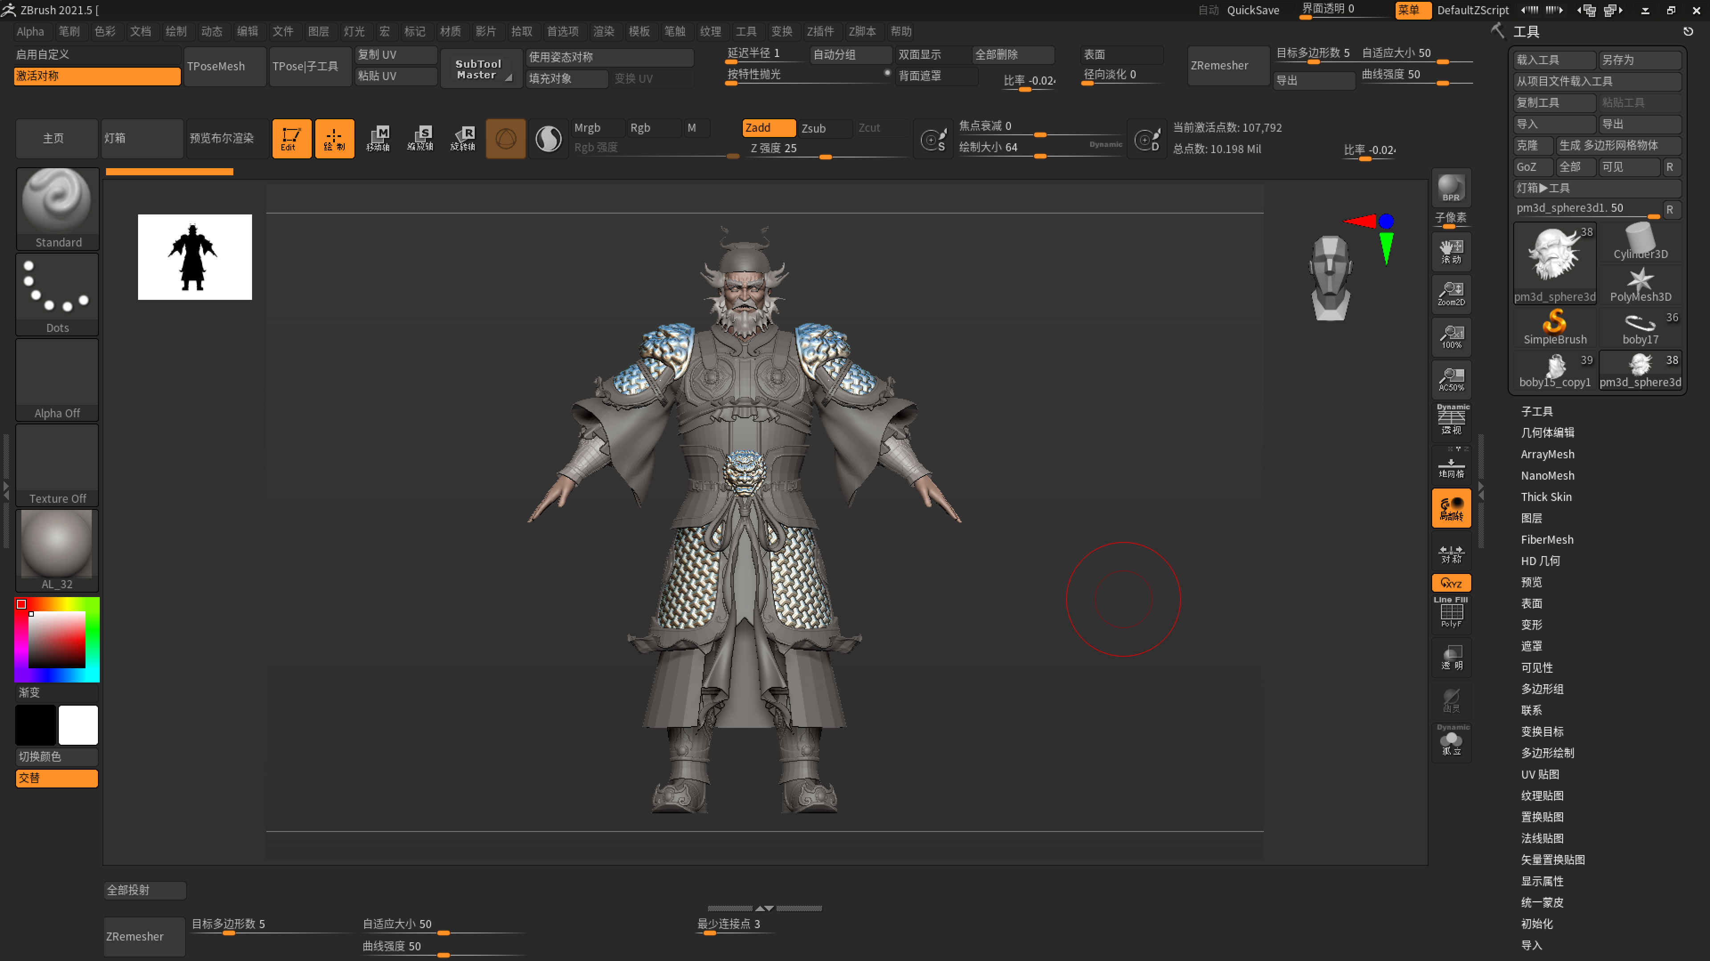Click the 载入工具 load tool button
Screen dimensions: 1710x961
1553,60
